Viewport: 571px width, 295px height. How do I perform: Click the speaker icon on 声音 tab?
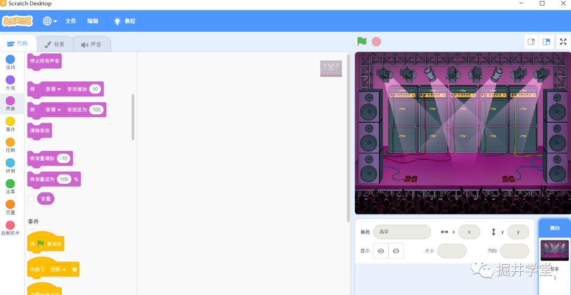tap(85, 45)
